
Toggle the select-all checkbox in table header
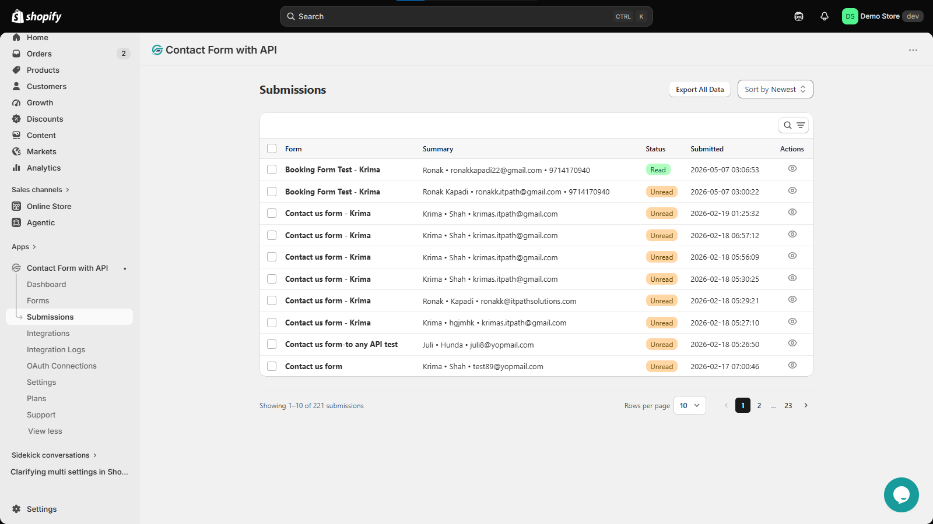point(272,148)
